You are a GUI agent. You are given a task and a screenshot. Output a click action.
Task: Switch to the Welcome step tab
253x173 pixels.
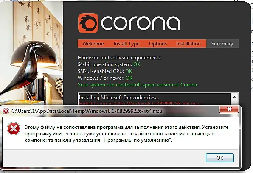coord(93,44)
